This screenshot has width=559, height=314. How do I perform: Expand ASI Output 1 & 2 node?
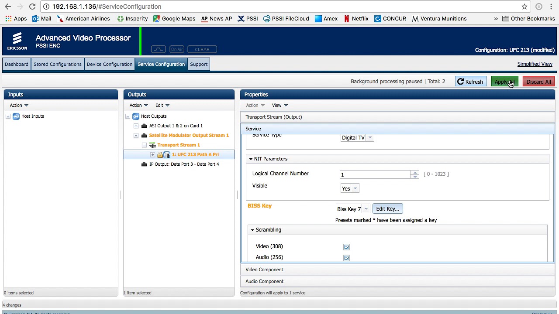136,126
